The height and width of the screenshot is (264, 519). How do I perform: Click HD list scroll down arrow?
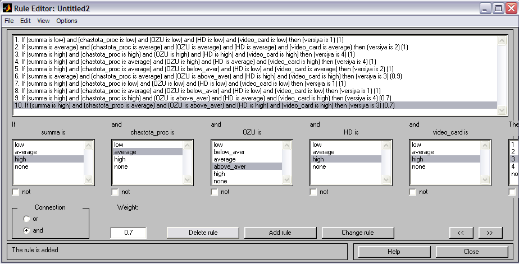386,180
